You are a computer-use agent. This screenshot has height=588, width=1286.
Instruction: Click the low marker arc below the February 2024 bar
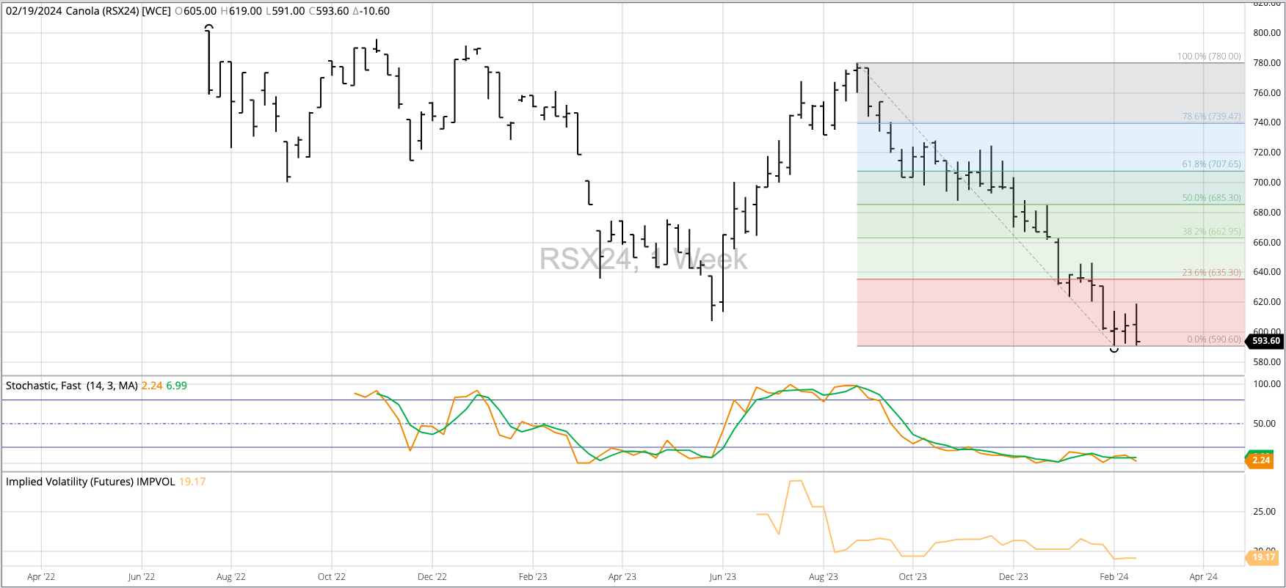tap(1114, 350)
